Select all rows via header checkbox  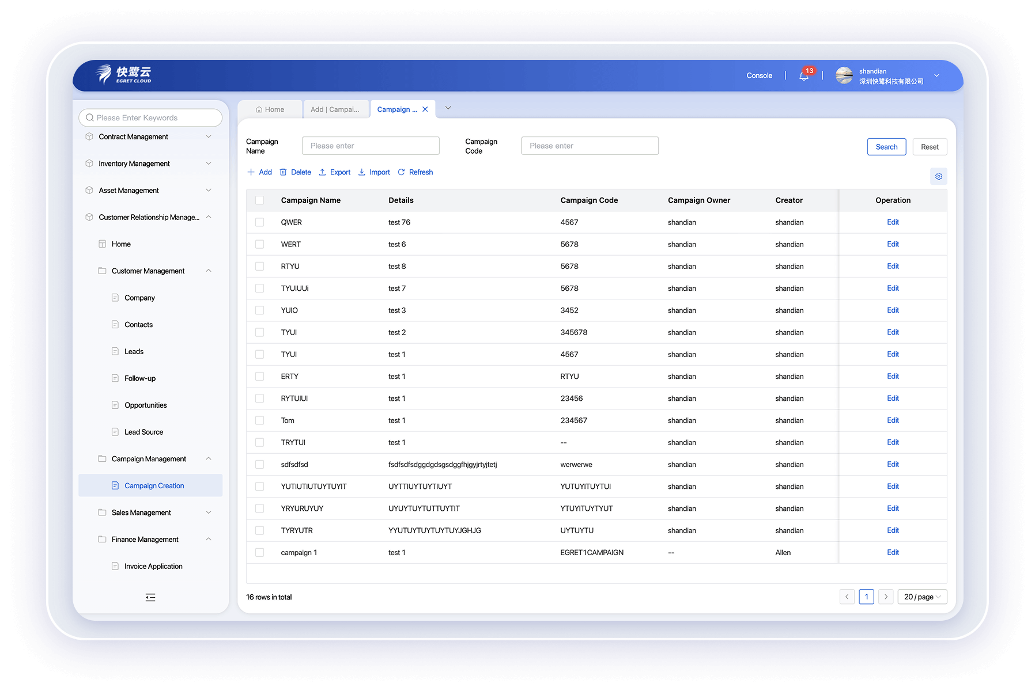coord(259,200)
